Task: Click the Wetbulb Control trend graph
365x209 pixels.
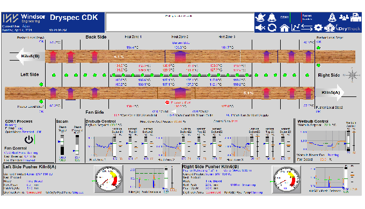Action: (326, 140)
